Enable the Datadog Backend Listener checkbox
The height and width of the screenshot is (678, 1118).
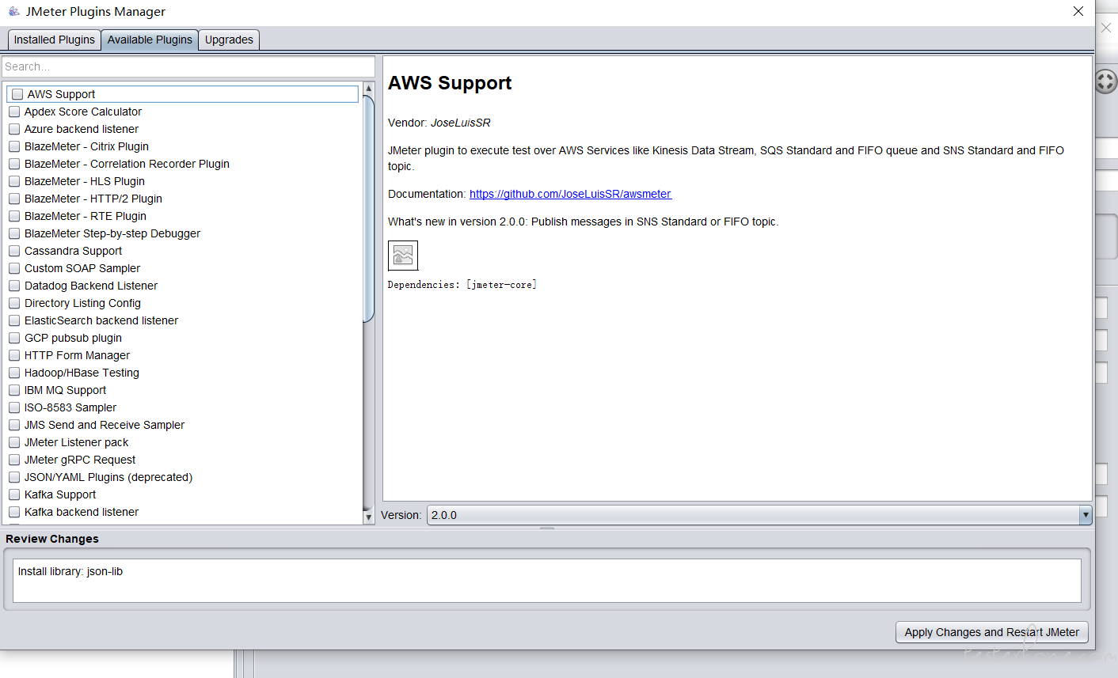pyautogui.click(x=14, y=286)
